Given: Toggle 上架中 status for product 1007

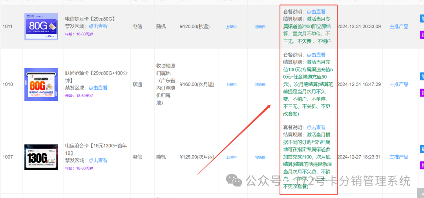Looking at the screenshot, I should [231, 157].
